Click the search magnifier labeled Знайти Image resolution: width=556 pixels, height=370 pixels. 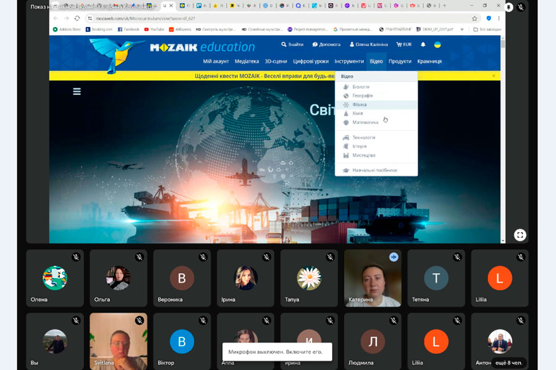(x=292, y=44)
